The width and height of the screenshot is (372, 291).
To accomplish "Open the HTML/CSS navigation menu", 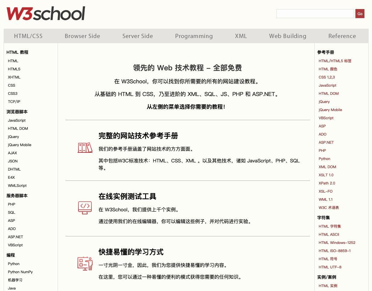I will pos(28,36).
